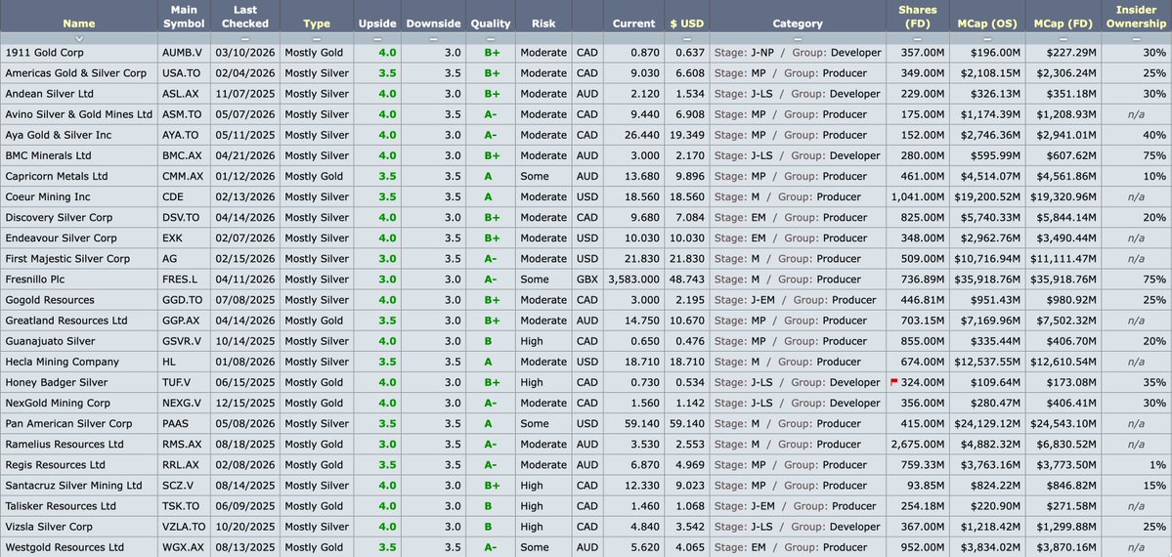Click Coeur Mining MCap (OS) $19,200.52M
Image resolution: width=1172 pixels, height=557 pixels.
tap(987, 196)
